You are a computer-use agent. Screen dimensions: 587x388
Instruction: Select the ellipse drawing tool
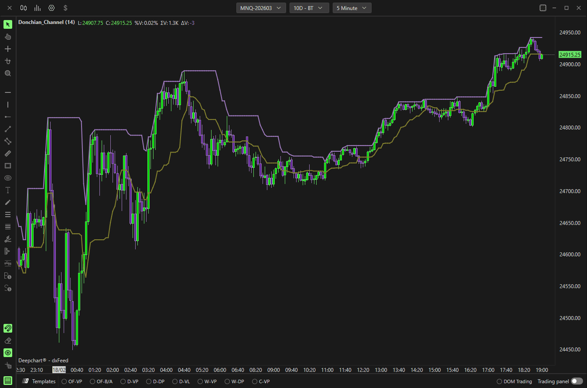point(8,178)
